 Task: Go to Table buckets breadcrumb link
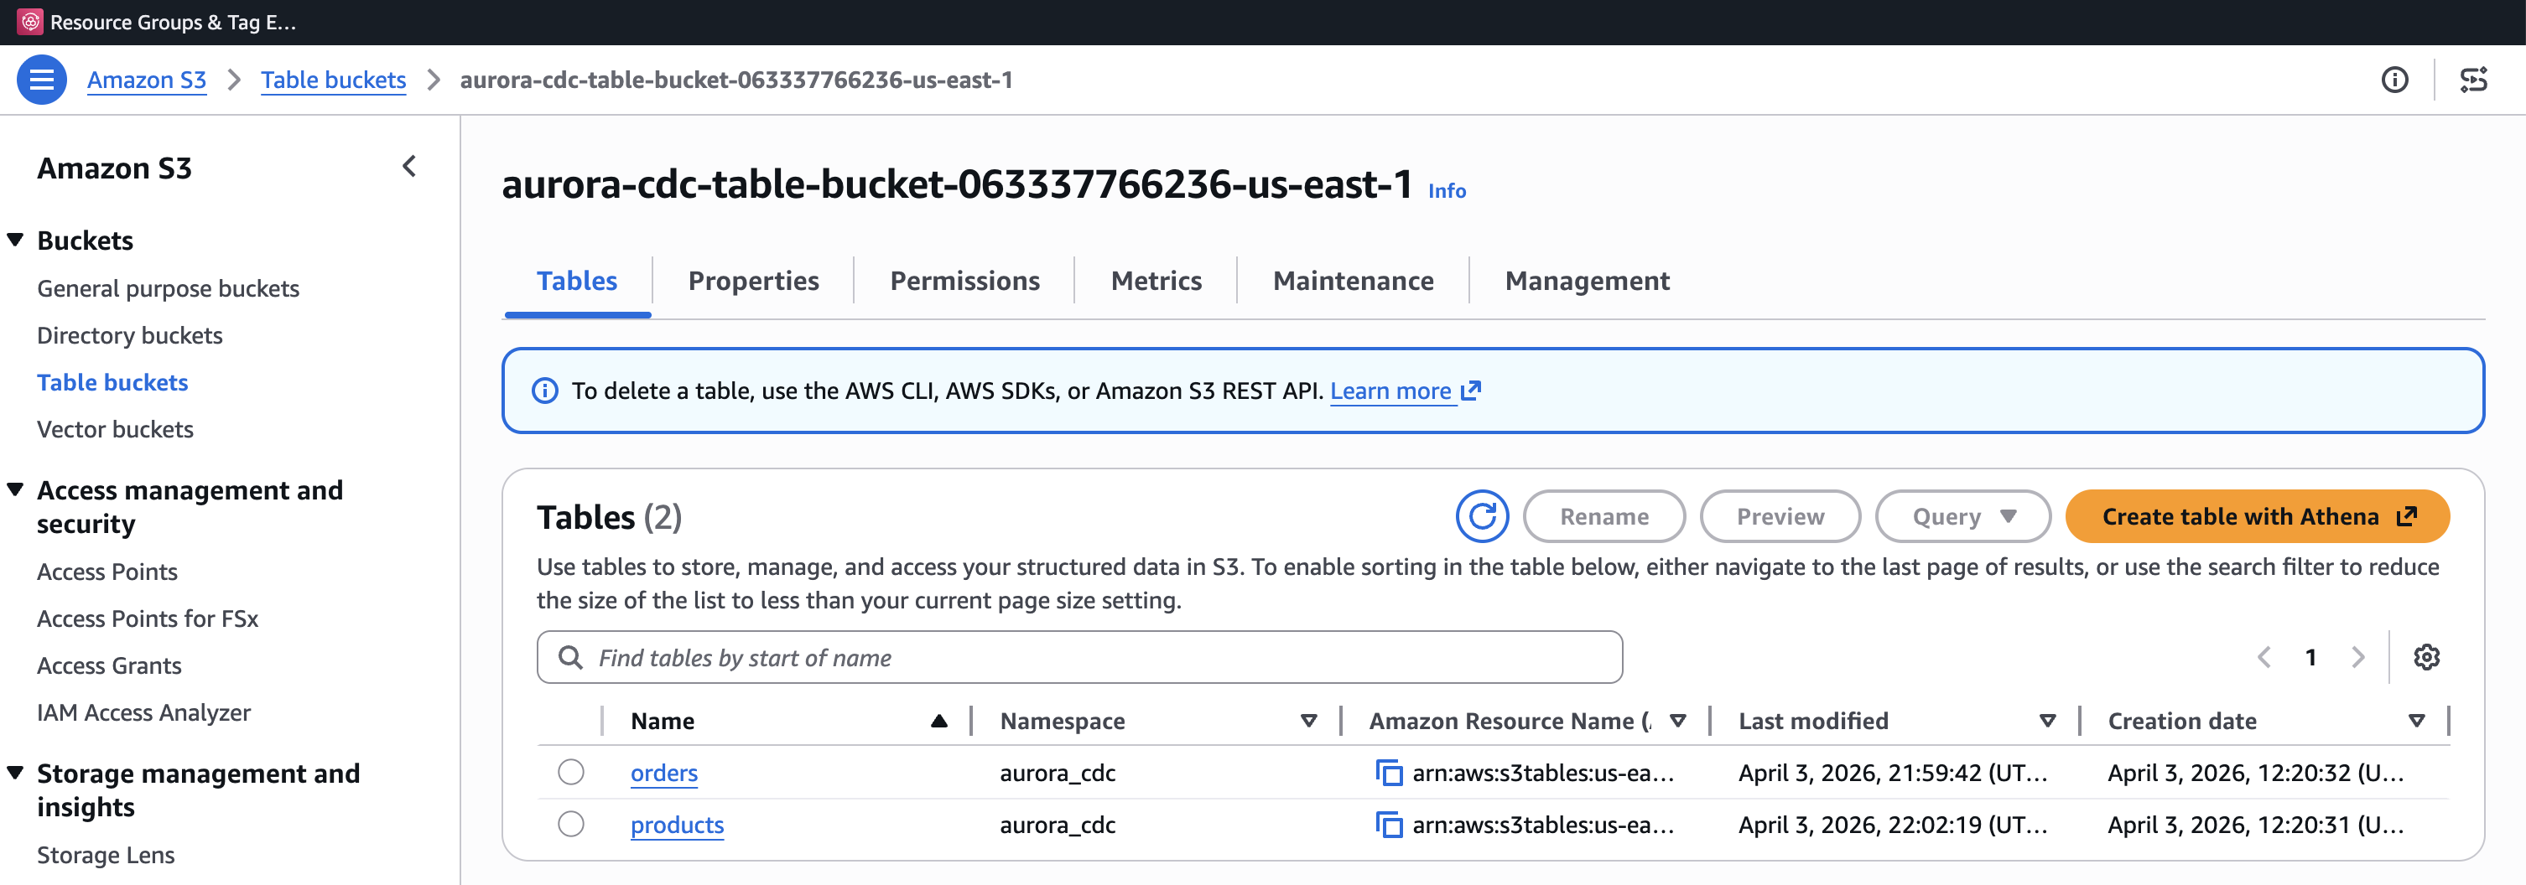[334, 80]
